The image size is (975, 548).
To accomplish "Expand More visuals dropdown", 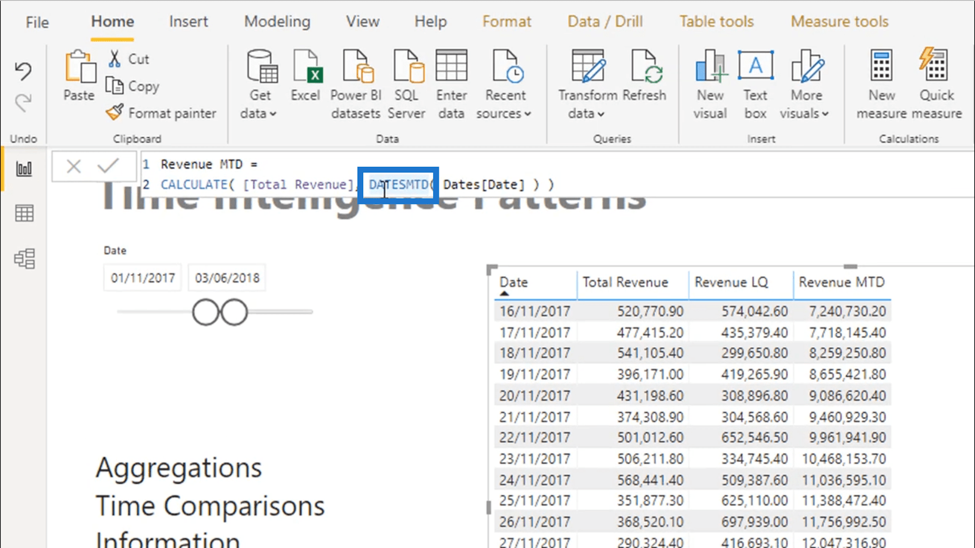I will coord(804,114).
